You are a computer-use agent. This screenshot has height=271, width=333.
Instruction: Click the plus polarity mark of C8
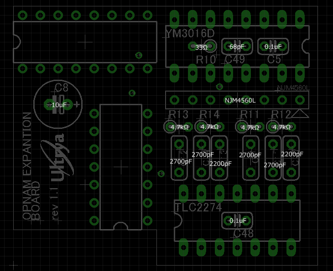(77, 105)
